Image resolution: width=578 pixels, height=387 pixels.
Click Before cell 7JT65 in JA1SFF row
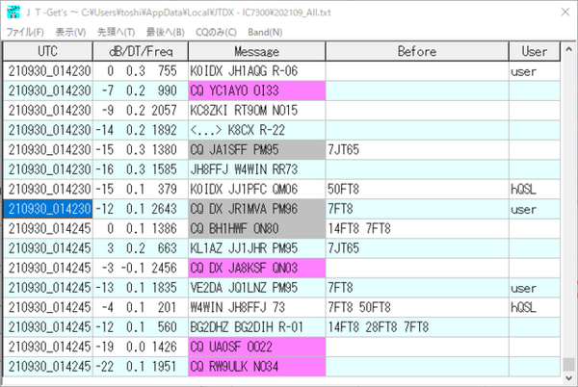pyautogui.click(x=417, y=150)
